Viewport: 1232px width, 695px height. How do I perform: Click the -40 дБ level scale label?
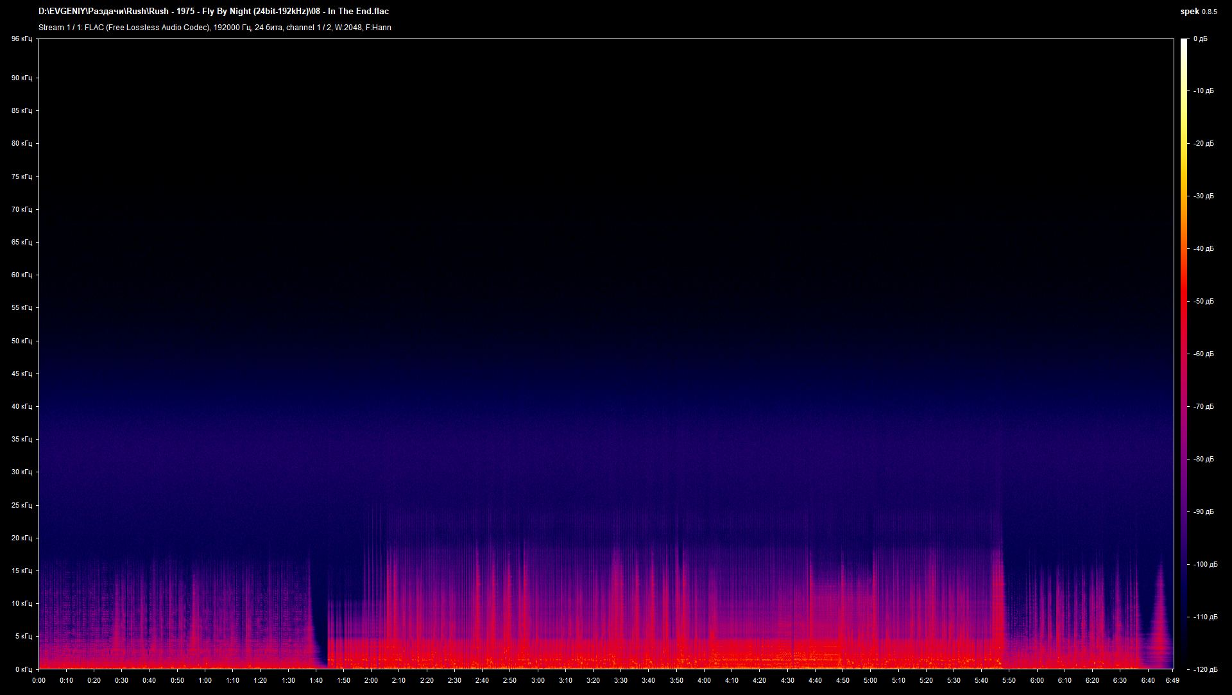[x=1204, y=249]
